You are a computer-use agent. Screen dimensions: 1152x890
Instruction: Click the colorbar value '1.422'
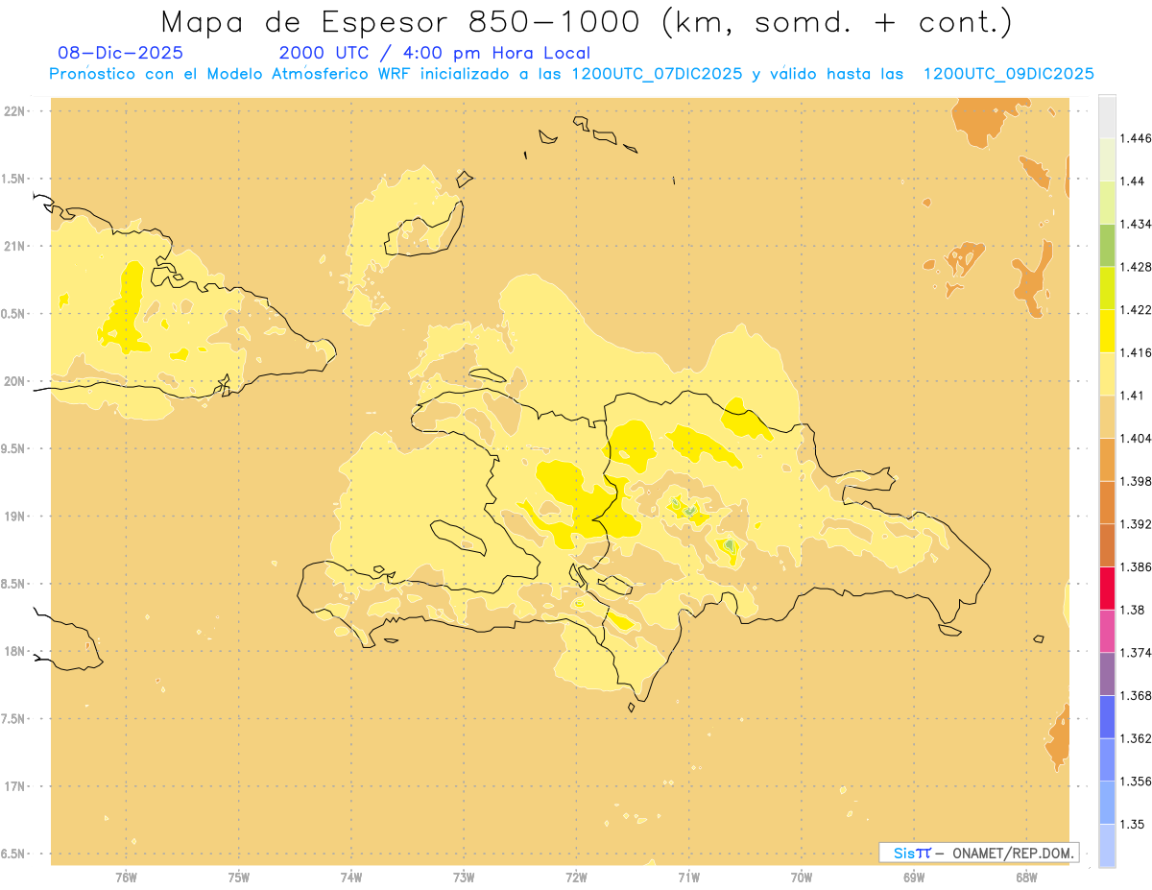pyautogui.click(x=1136, y=310)
